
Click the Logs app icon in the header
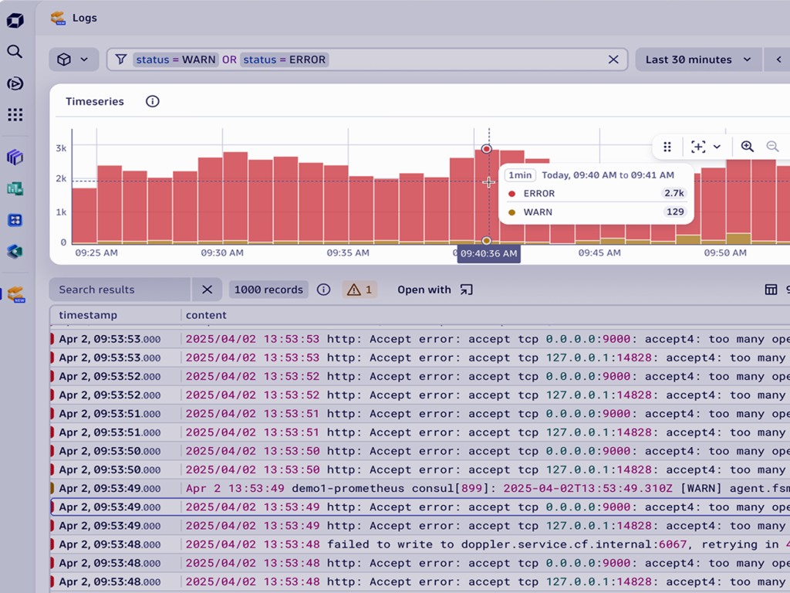(x=59, y=19)
